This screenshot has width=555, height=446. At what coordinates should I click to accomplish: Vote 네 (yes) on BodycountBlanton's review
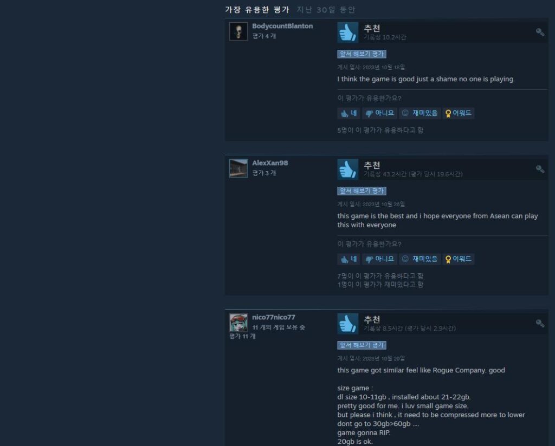(349, 113)
